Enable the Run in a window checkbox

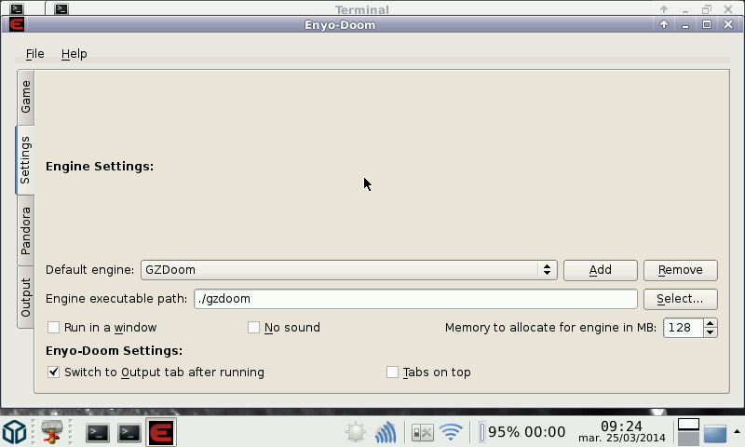[54, 328]
